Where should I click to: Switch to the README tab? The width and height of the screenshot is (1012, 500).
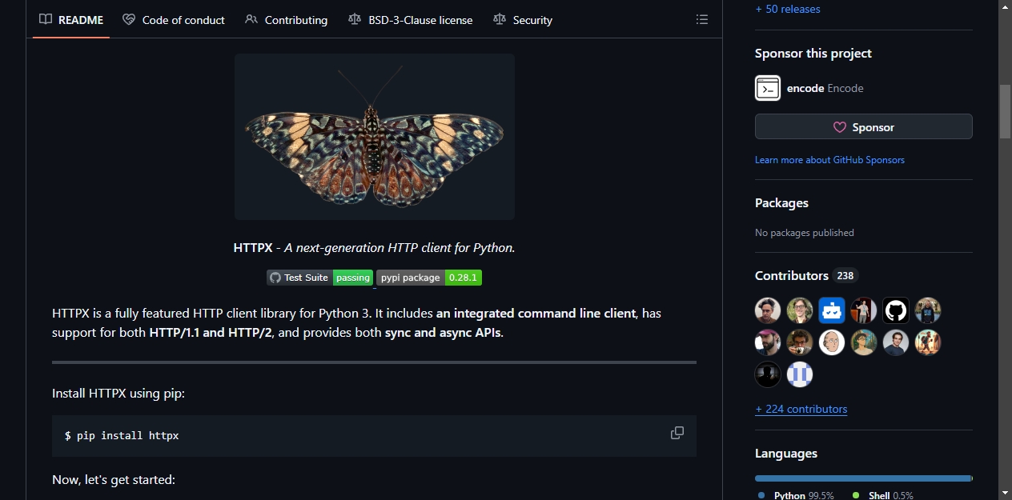pyautogui.click(x=71, y=20)
